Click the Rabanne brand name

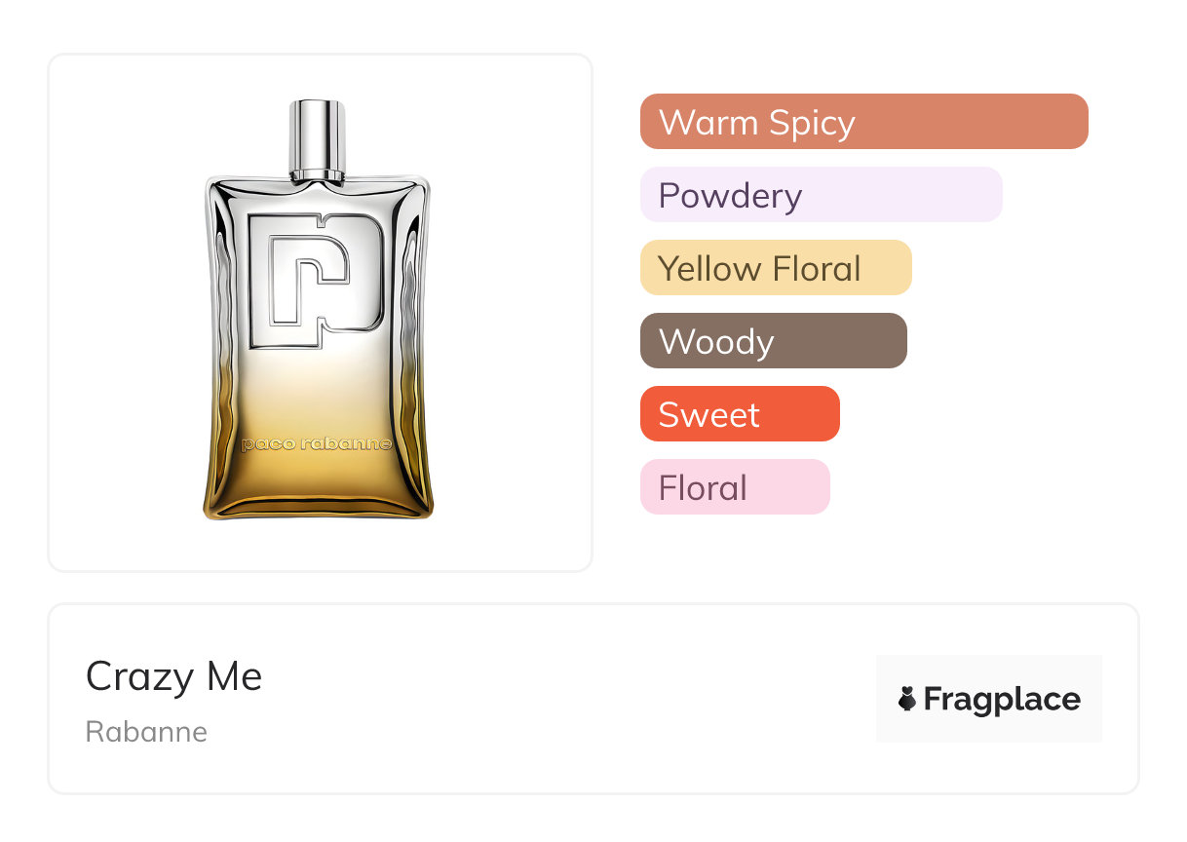pyautogui.click(x=146, y=732)
